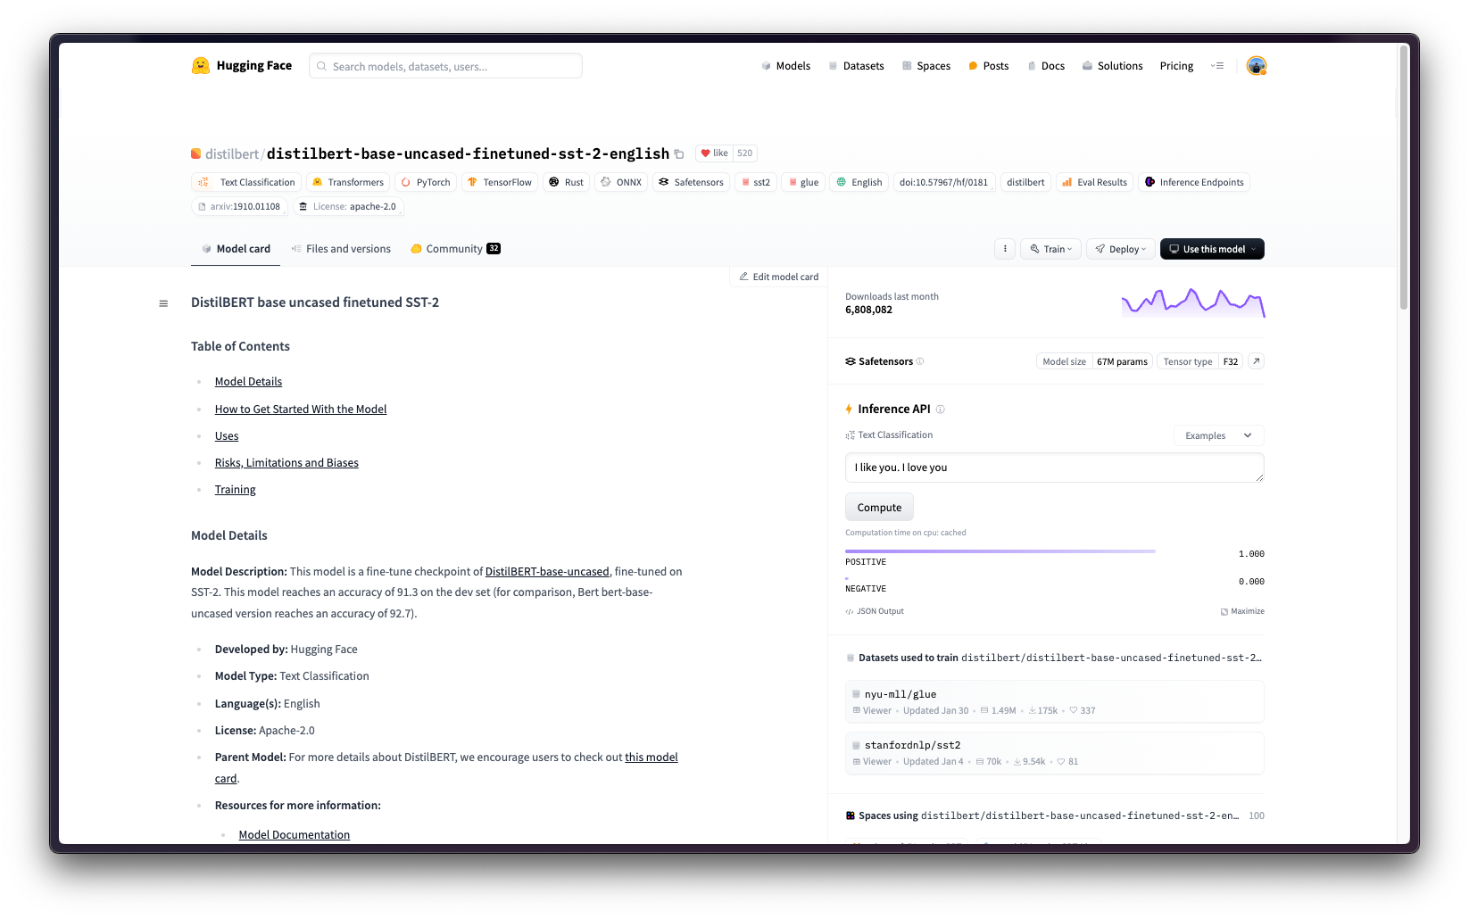Open Posts in top navigation

tap(988, 66)
